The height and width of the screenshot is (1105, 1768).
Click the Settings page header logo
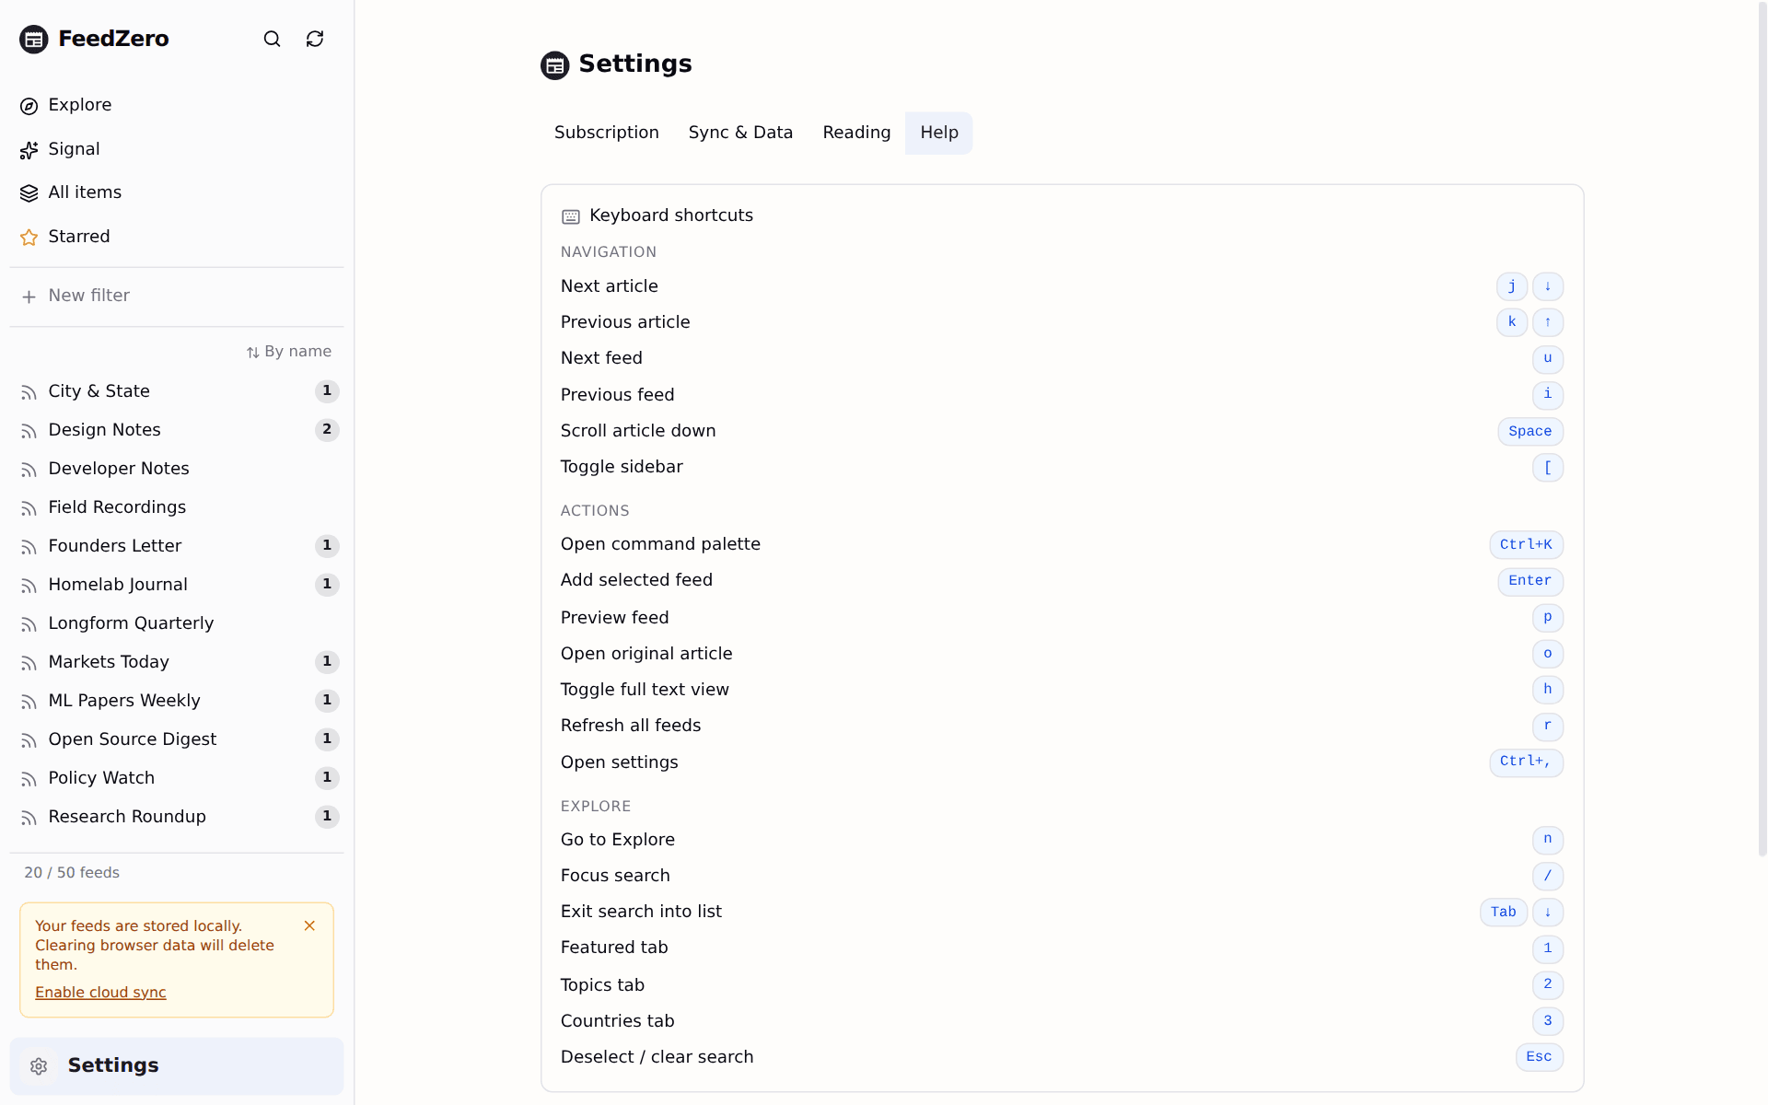point(555,65)
